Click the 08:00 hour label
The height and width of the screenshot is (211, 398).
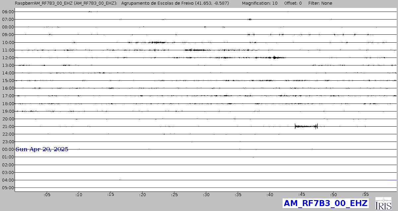(8, 27)
